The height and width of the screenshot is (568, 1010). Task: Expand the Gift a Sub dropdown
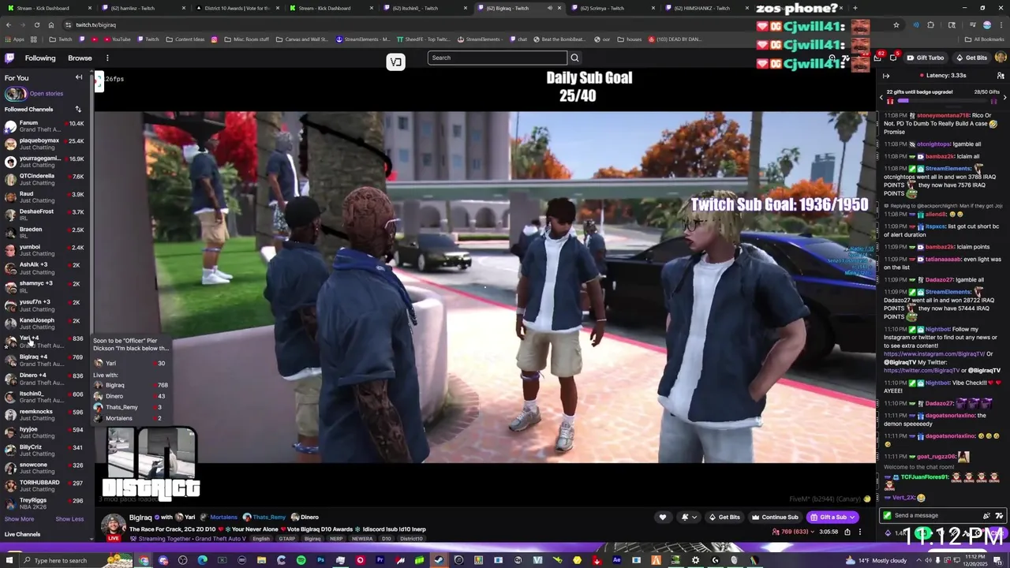[852, 518]
